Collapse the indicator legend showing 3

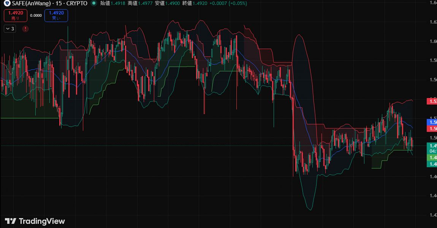click(10, 28)
